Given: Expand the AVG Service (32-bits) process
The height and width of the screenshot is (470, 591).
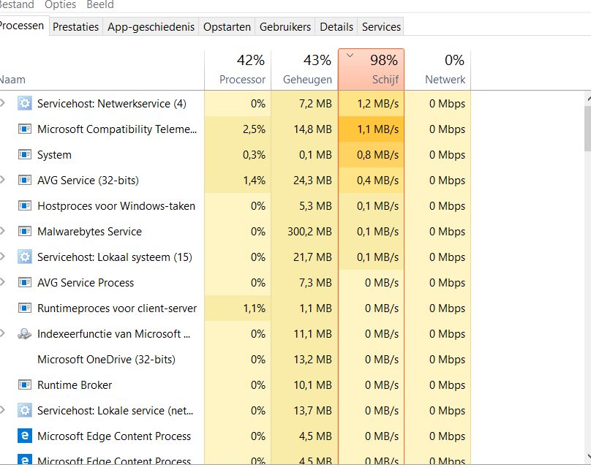Looking at the screenshot, I should pos(3,181).
